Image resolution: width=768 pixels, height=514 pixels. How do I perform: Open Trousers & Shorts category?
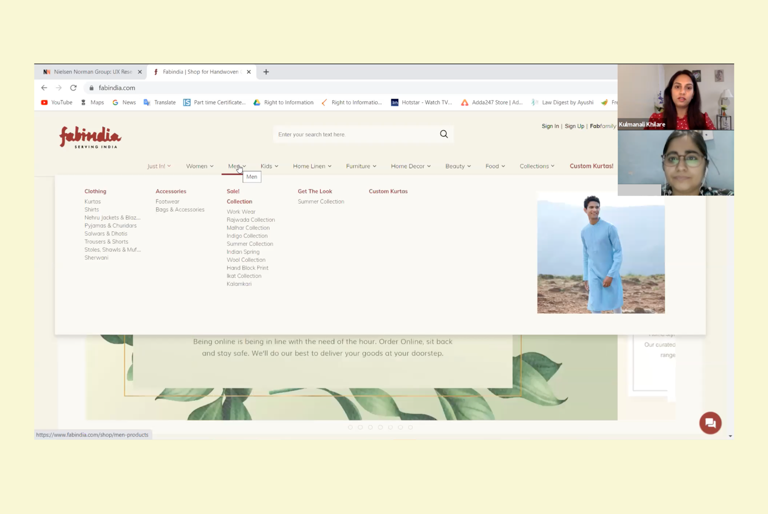click(x=106, y=242)
